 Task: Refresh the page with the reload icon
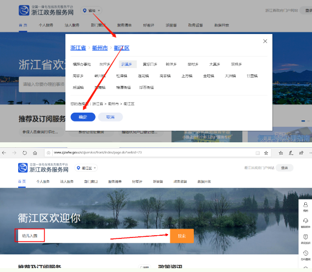point(25,153)
